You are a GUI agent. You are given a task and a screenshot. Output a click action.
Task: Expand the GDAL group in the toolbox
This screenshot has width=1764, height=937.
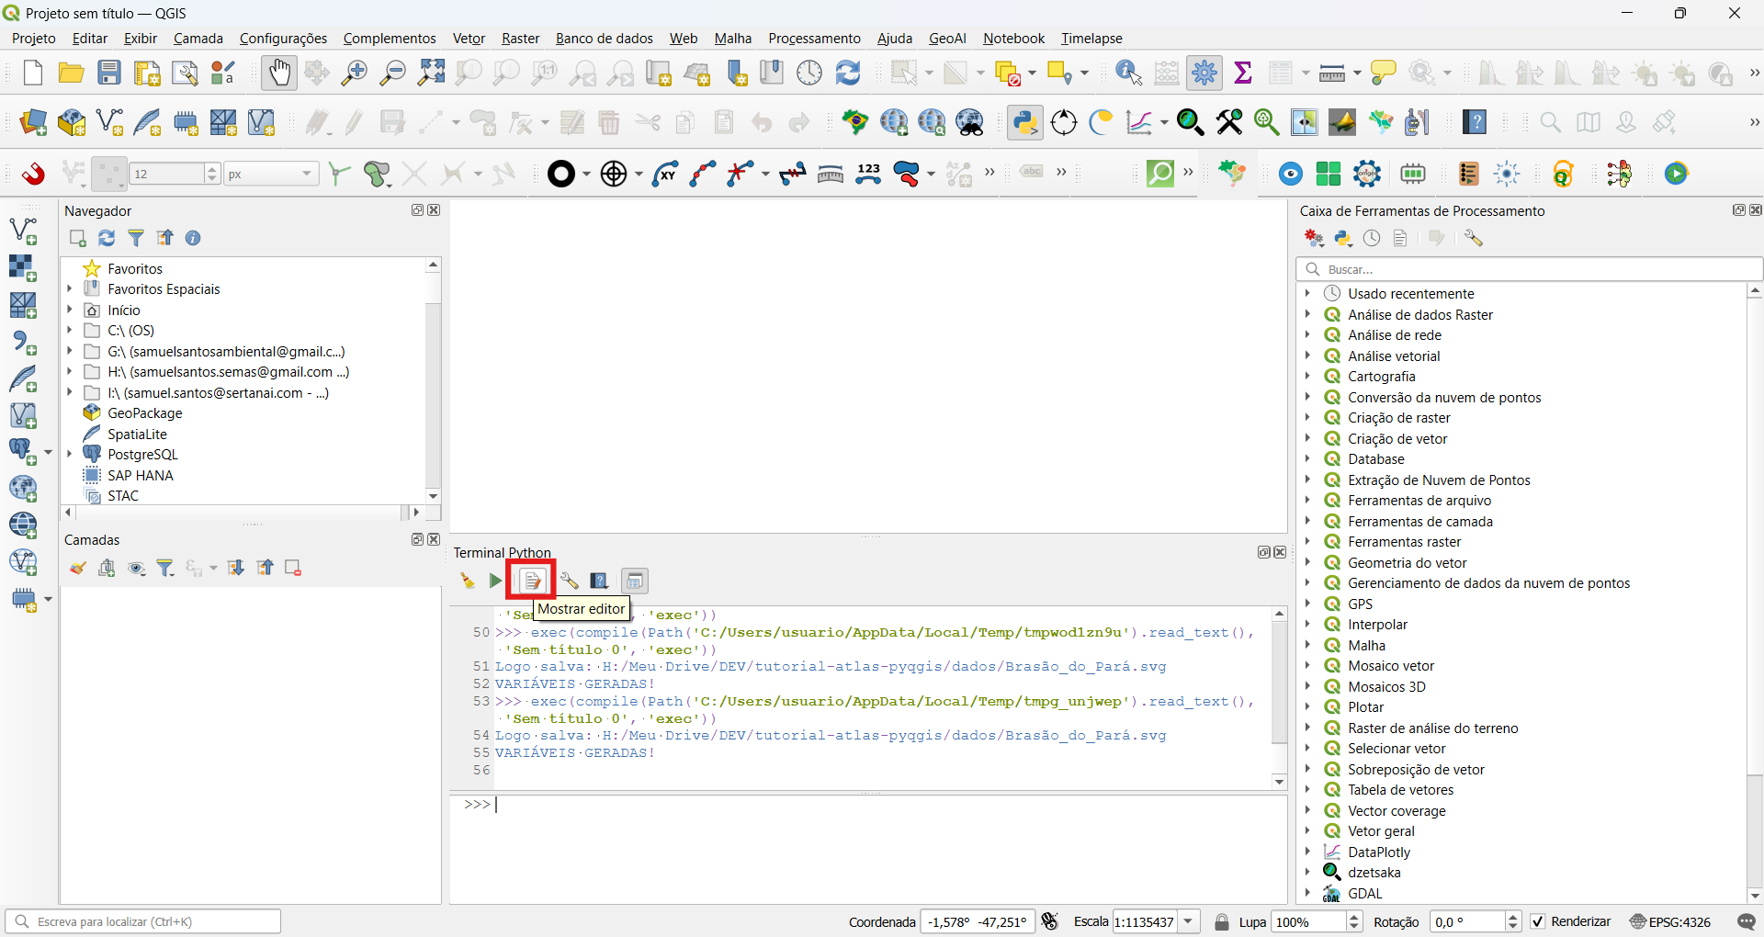[x=1308, y=893]
